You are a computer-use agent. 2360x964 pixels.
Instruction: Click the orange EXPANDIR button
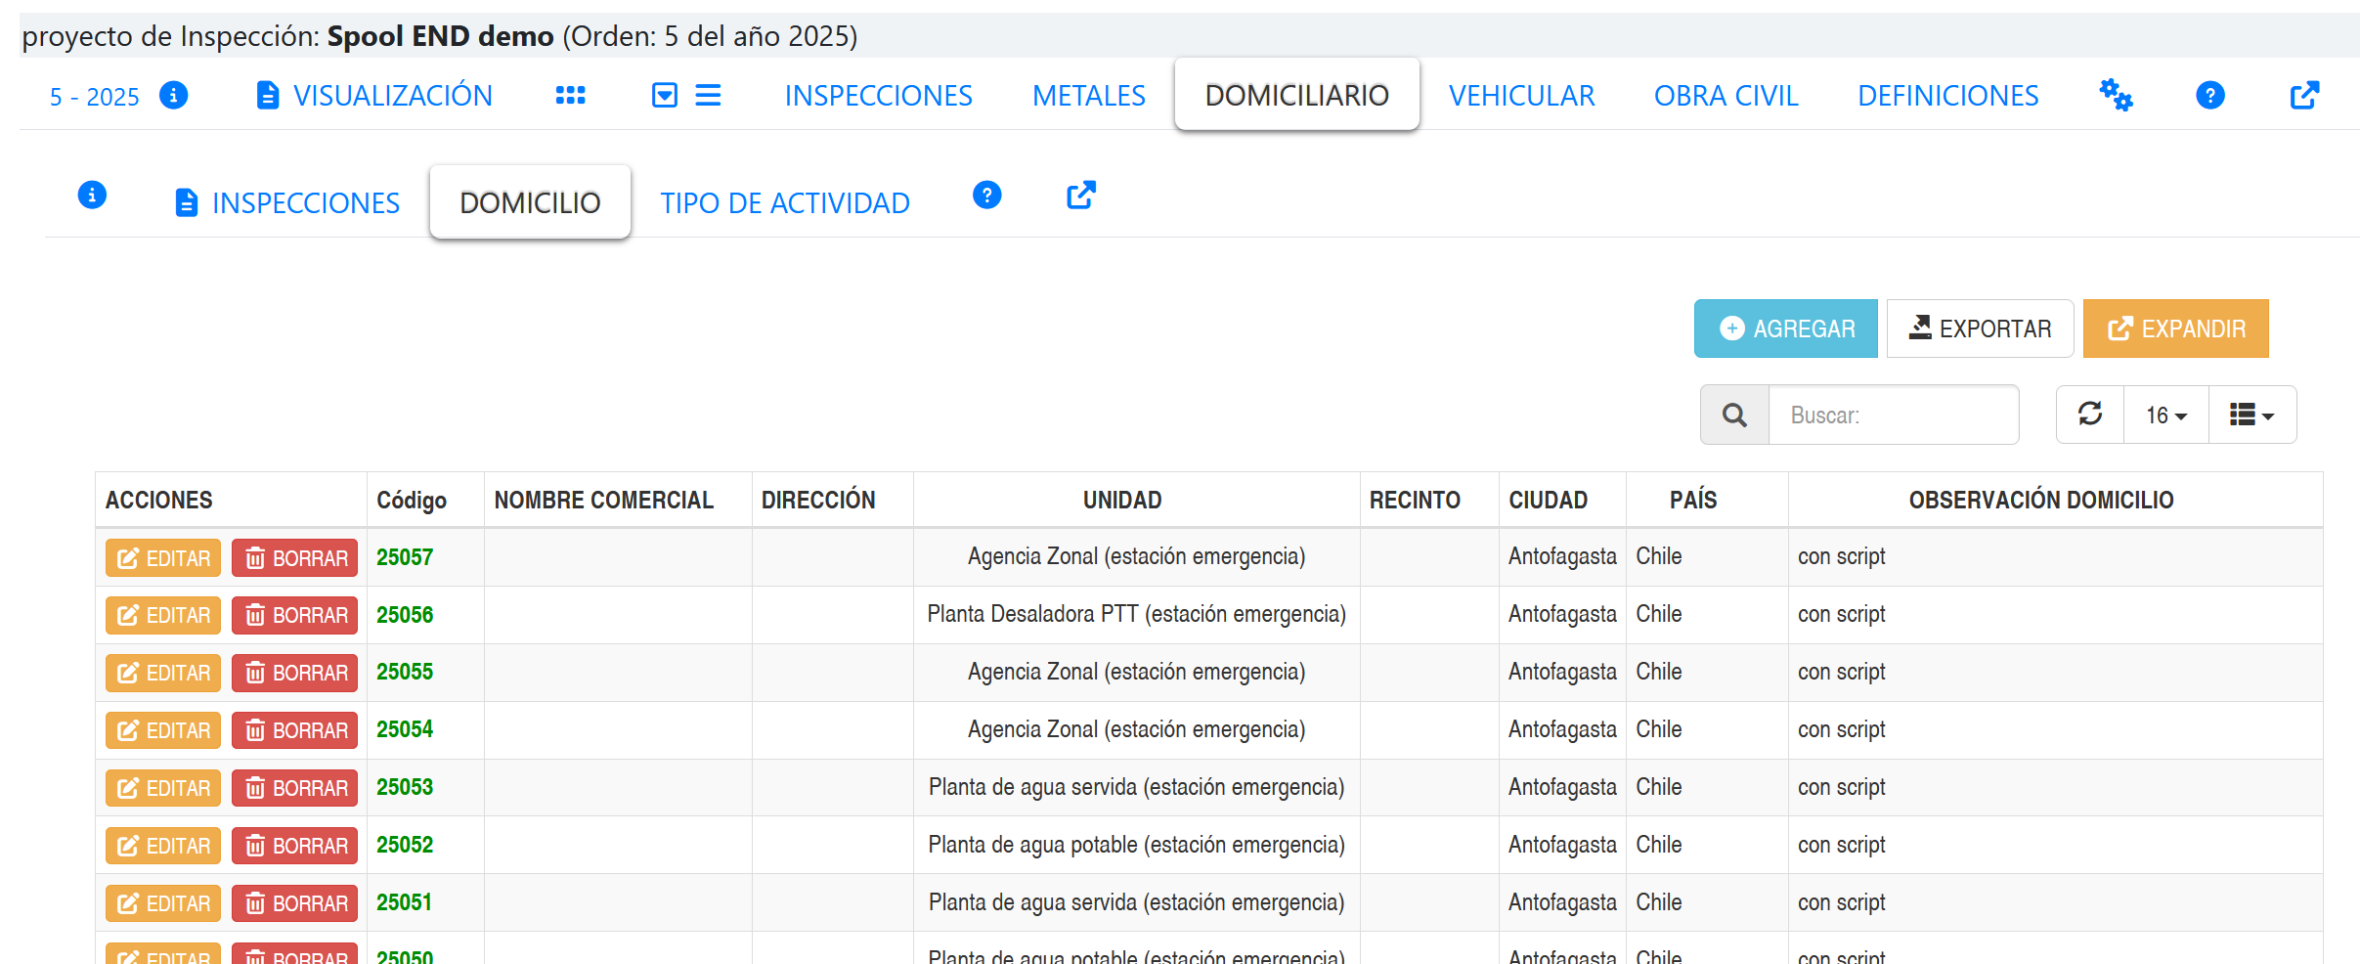pos(2175,329)
